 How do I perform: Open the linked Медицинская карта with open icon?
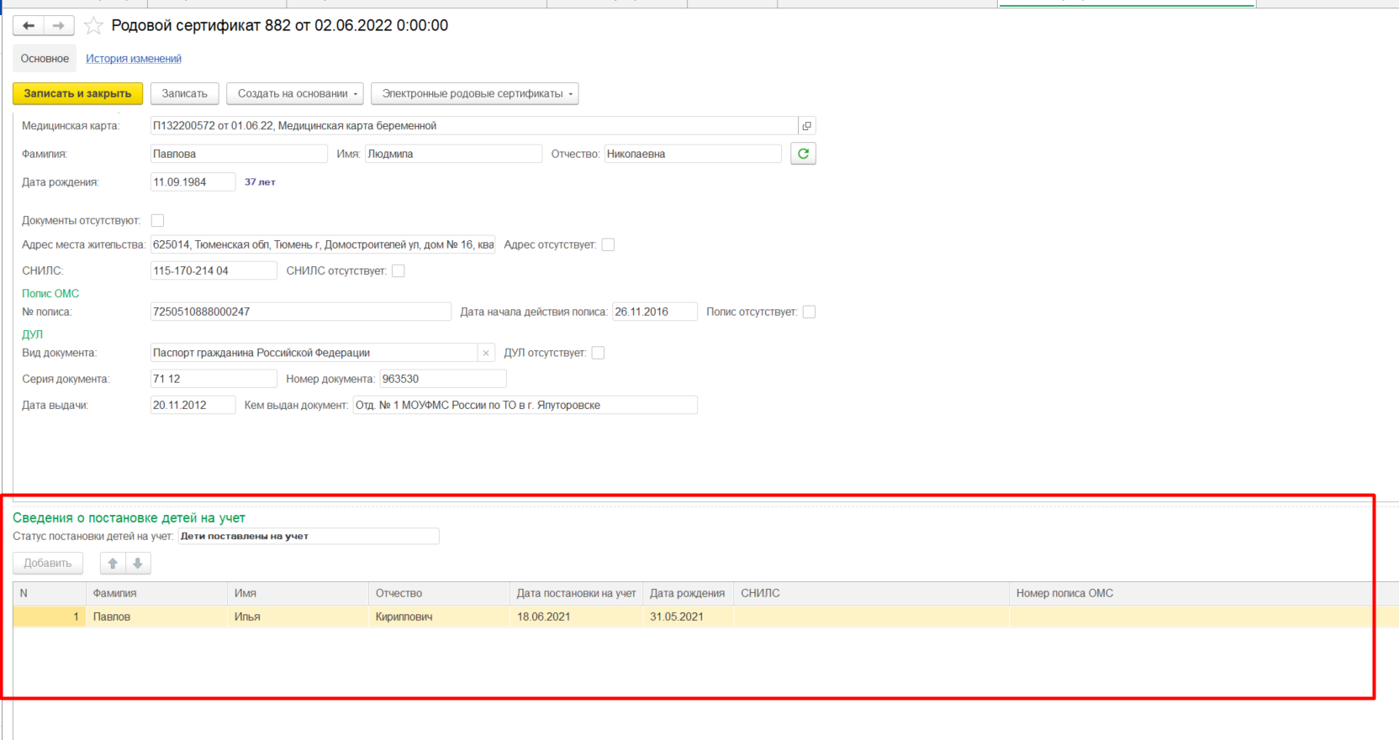(x=806, y=126)
